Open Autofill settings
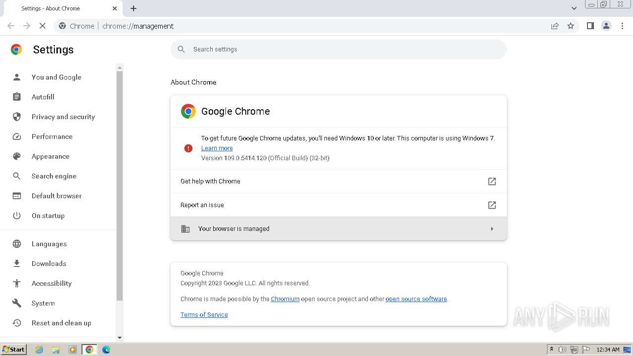 (x=43, y=97)
